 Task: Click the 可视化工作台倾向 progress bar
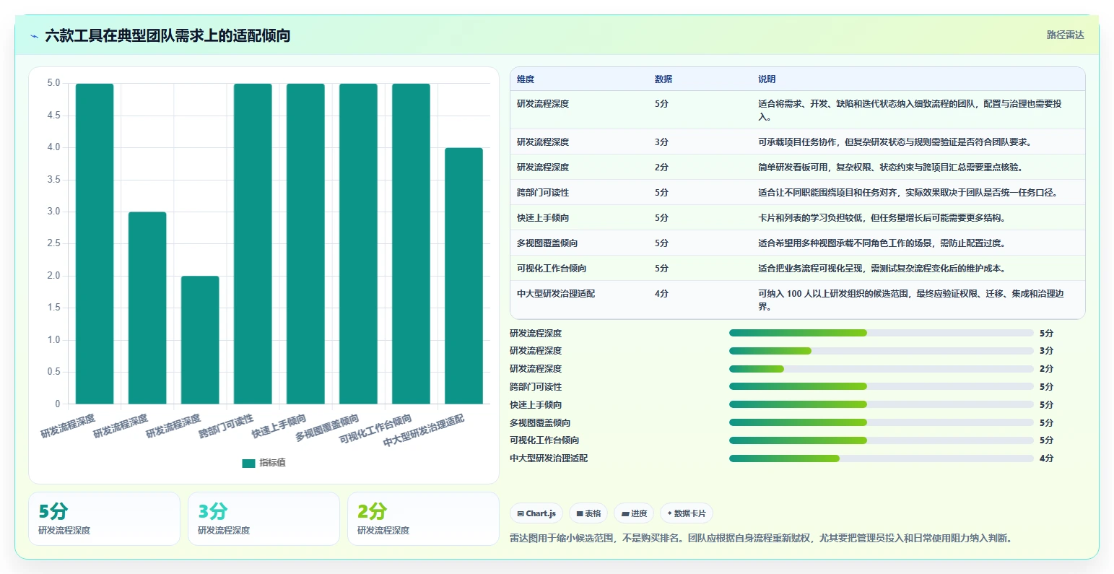[881, 440]
